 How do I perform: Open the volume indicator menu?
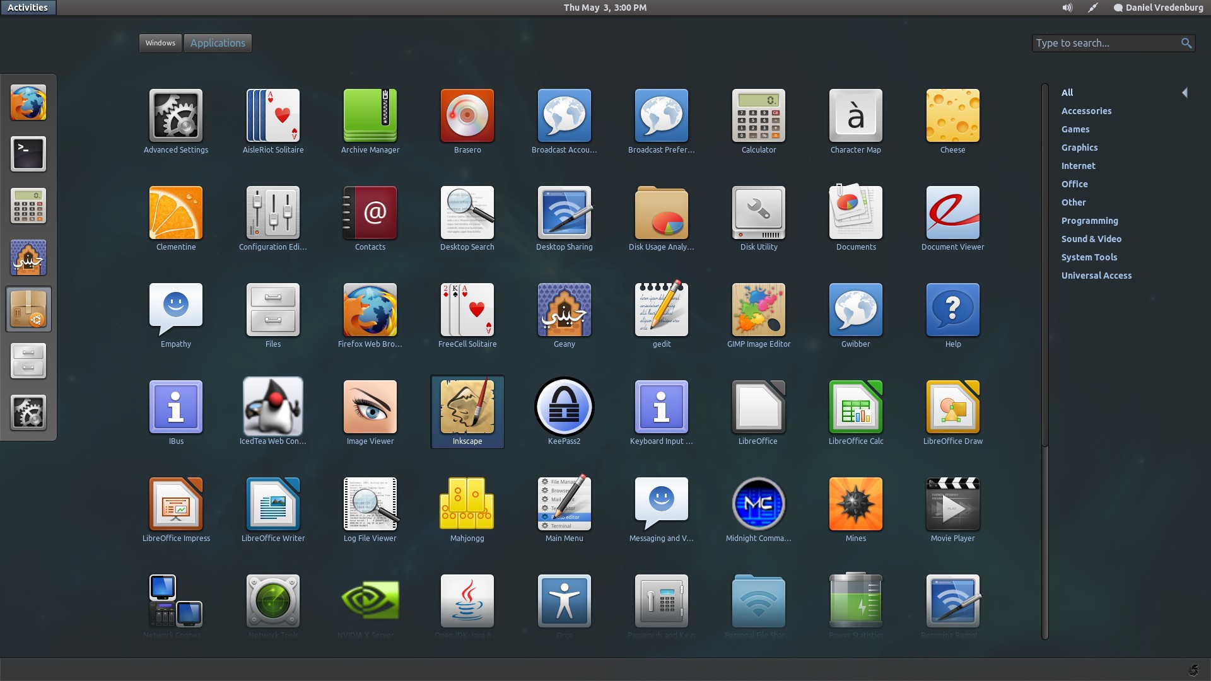[1067, 8]
